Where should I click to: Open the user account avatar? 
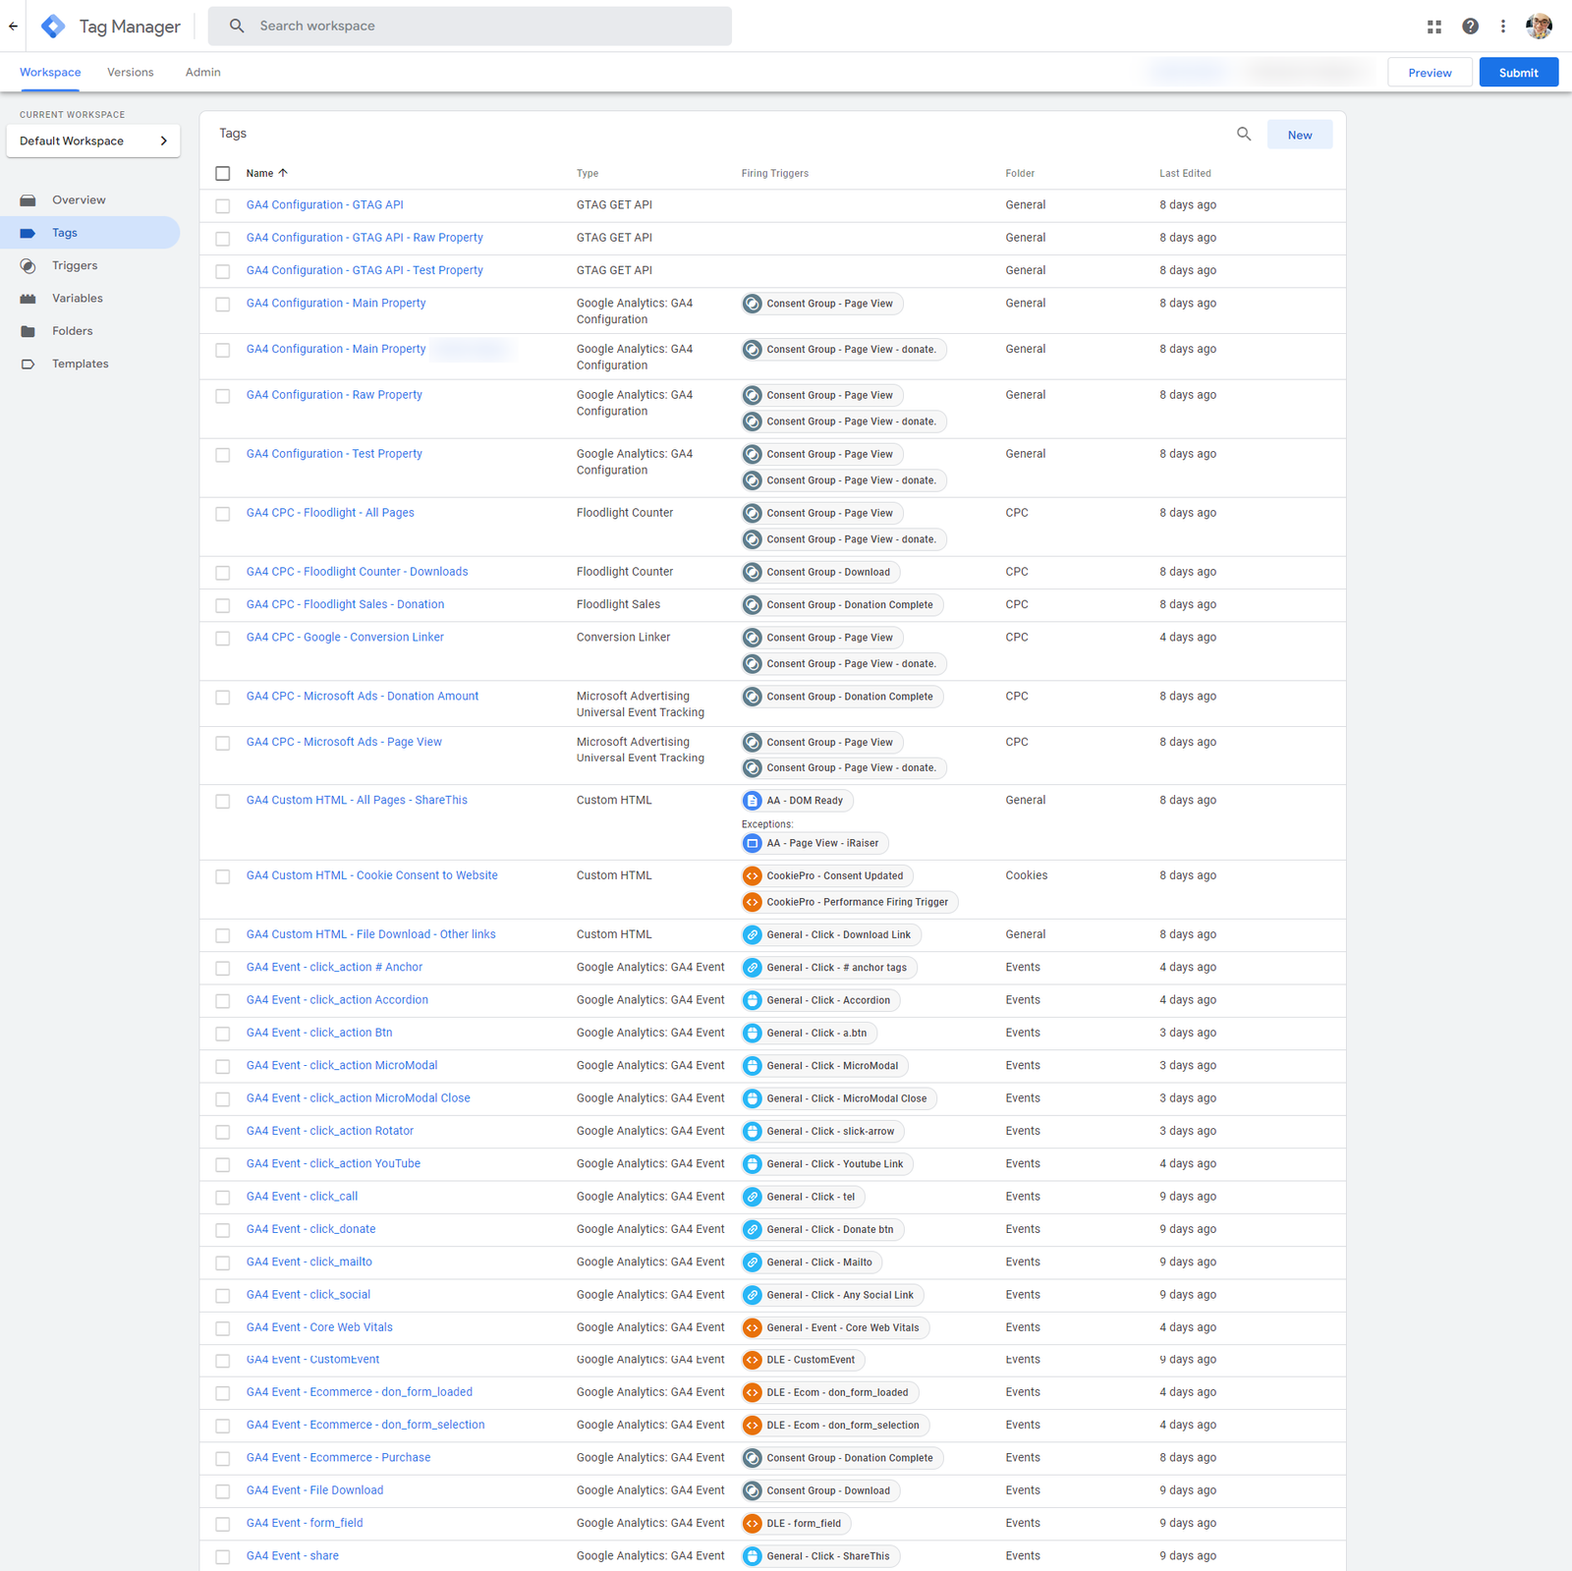(1539, 27)
